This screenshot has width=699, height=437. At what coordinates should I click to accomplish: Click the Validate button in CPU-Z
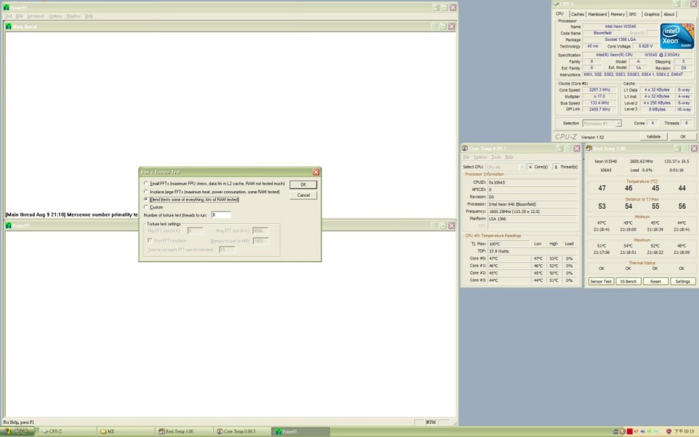coord(653,137)
